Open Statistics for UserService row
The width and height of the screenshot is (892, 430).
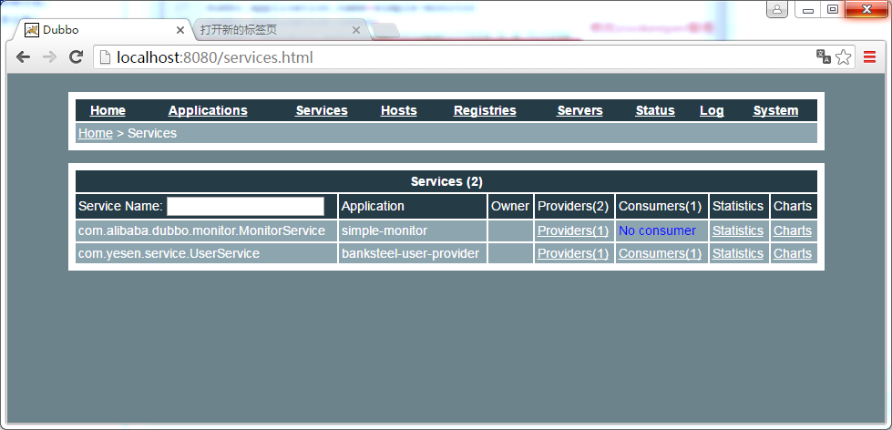point(738,253)
